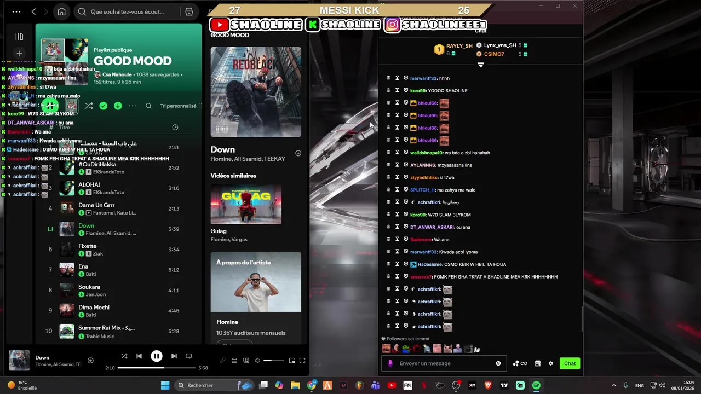Open the 'Gulag' similar video thumbnail

246,204
